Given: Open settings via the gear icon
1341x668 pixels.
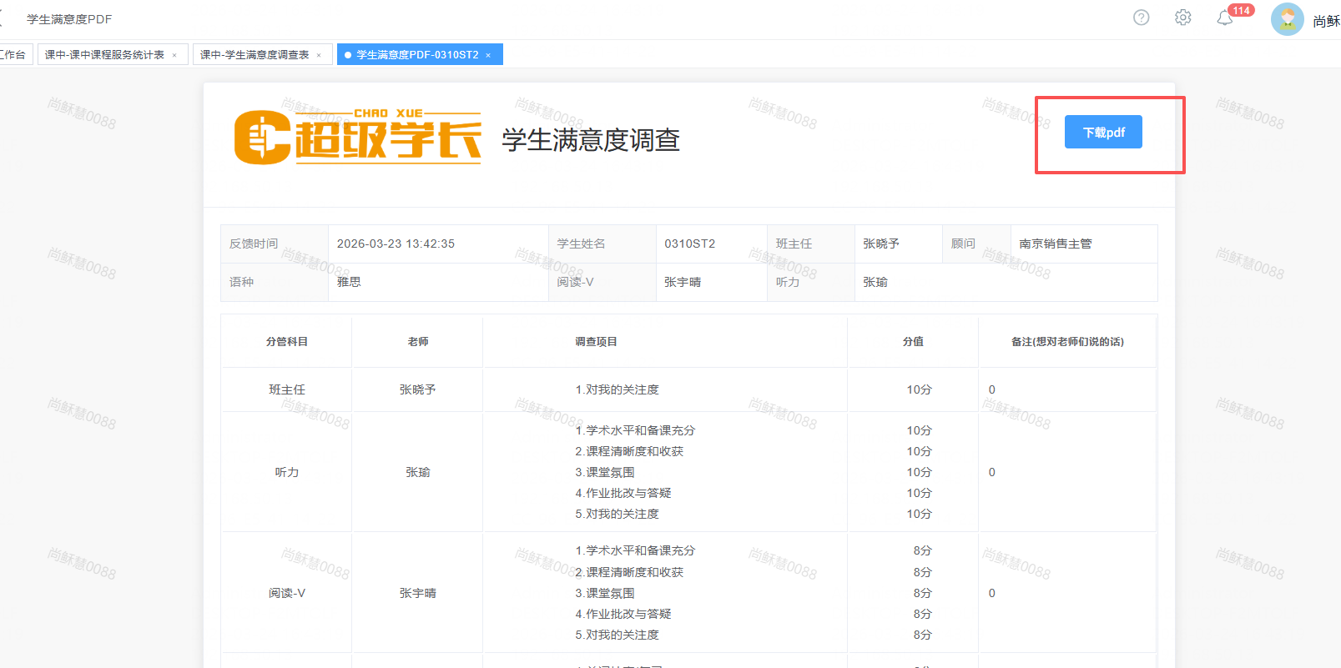Looking at the screenshot, I should coord(1182,18).
